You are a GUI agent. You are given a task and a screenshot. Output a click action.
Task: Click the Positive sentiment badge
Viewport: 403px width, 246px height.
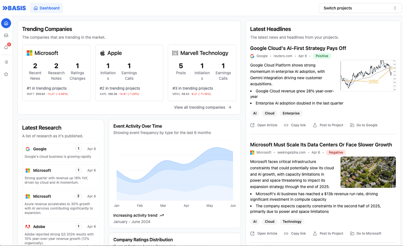click(322, 56)
